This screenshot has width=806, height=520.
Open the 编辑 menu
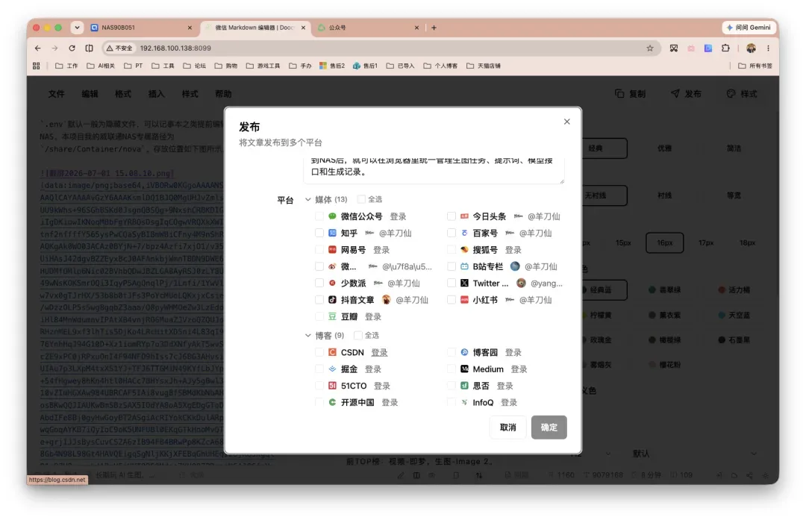pos(90,94)
